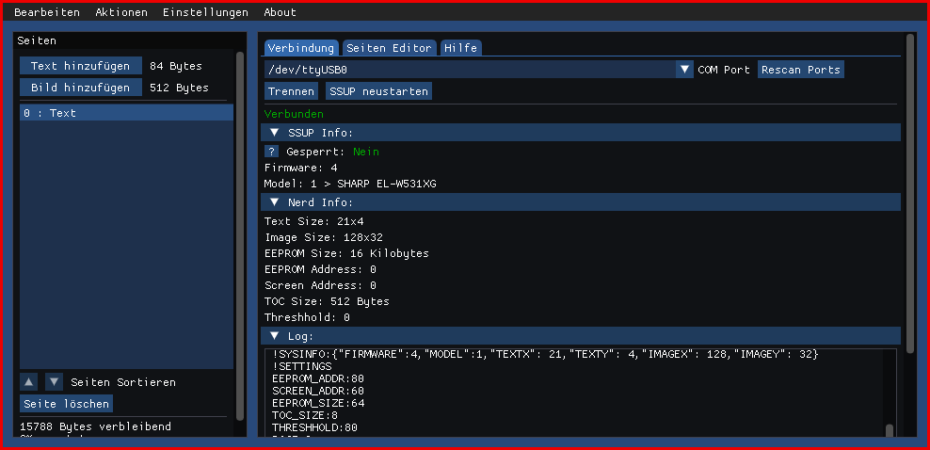930x450 pixels.
Task: Click the move page up arrow
Action: pos(28,381)
